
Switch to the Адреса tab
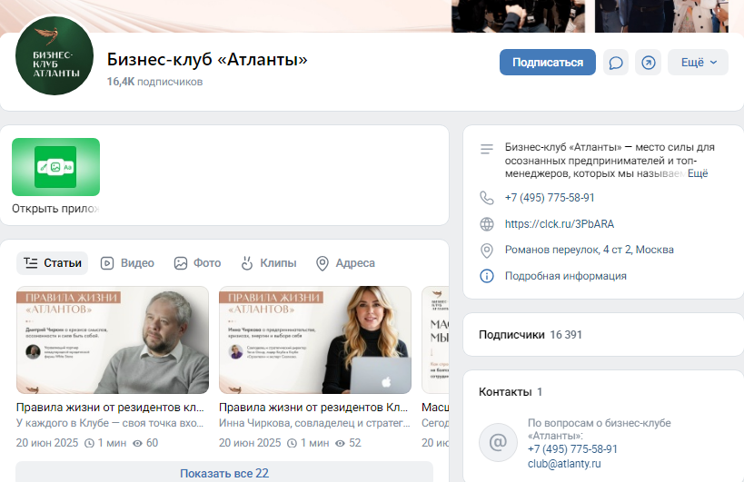pos(345,263)
